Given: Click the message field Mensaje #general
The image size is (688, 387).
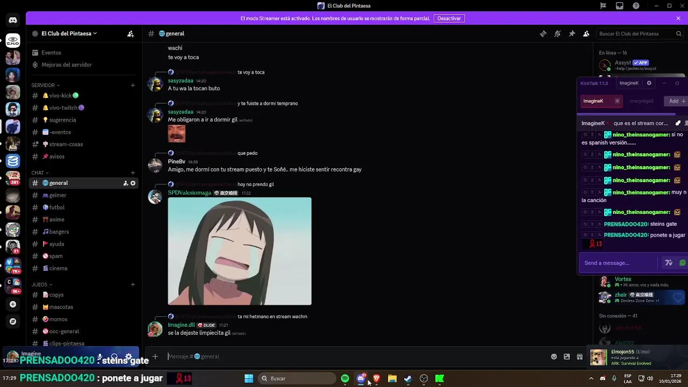Looking at the screenshot, I should coord(355,356).
